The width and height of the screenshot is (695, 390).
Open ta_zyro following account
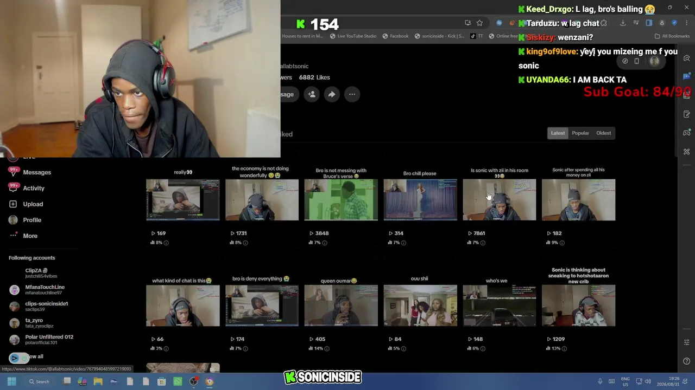pos(31,323)
